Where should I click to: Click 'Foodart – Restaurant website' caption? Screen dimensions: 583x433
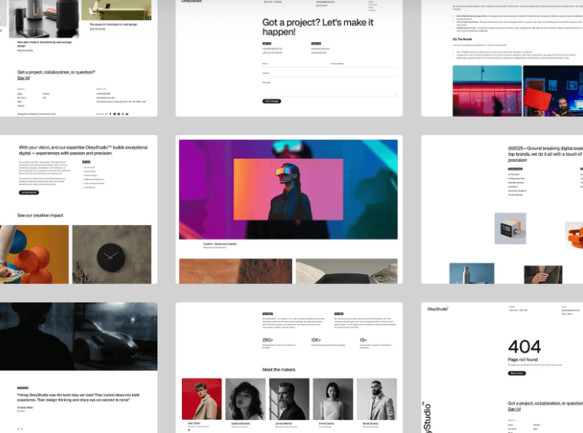220,244
